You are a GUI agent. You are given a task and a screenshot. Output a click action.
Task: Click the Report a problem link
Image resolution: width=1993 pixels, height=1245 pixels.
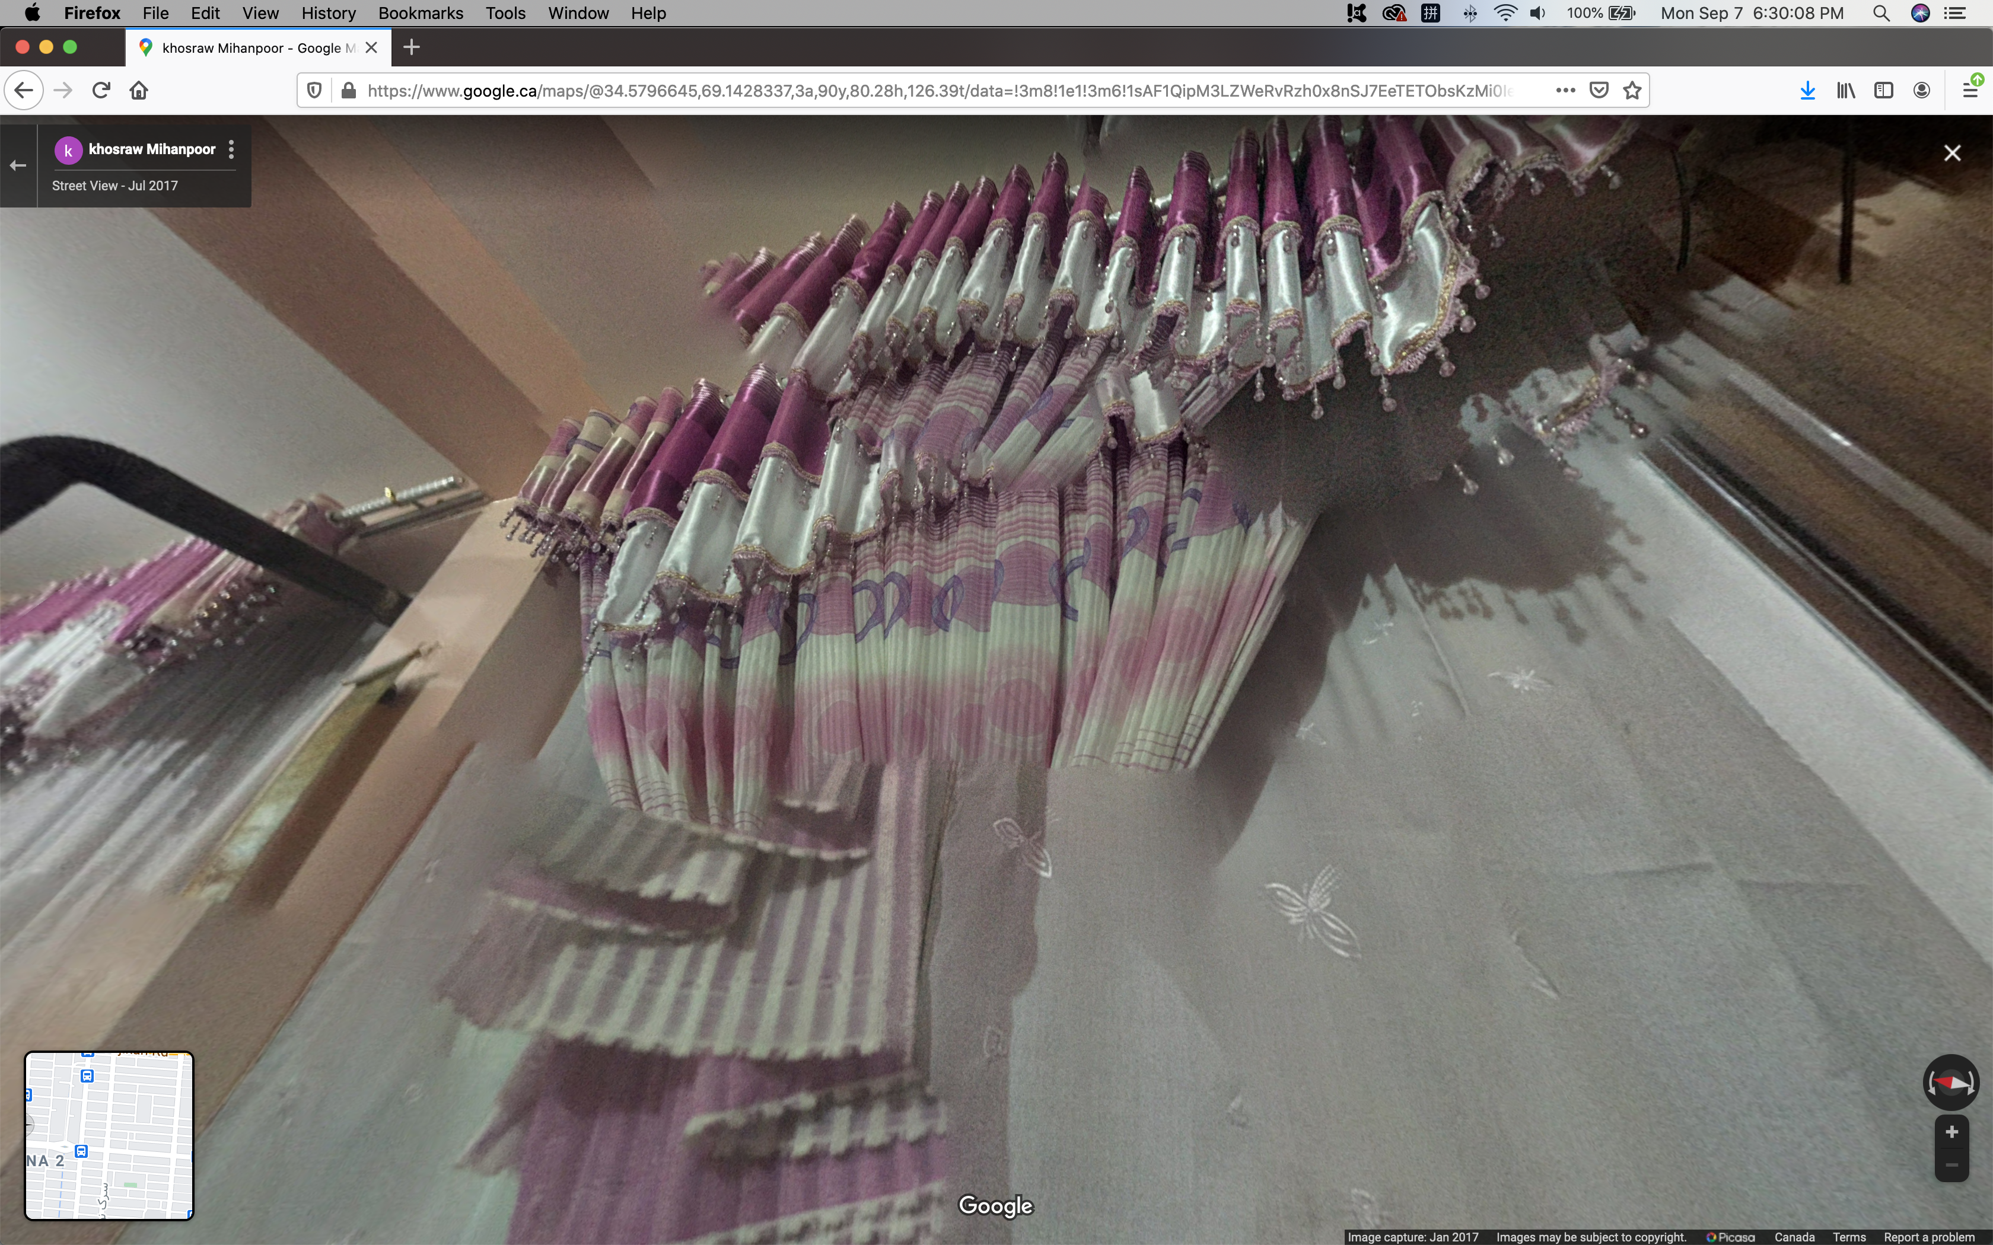click(1929, 1237)
